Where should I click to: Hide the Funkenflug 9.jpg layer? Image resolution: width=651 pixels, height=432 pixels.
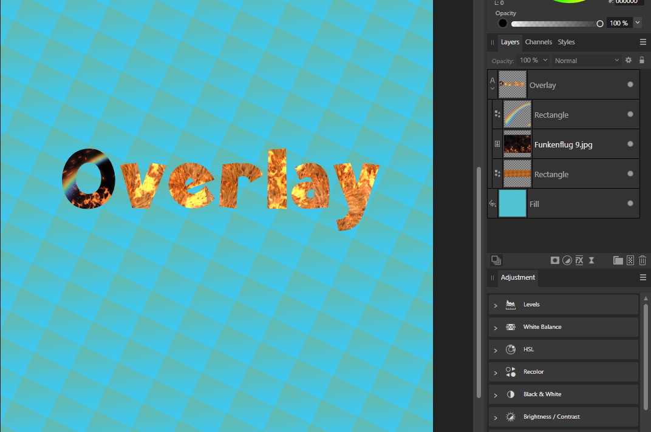click(x=630, y=144)
